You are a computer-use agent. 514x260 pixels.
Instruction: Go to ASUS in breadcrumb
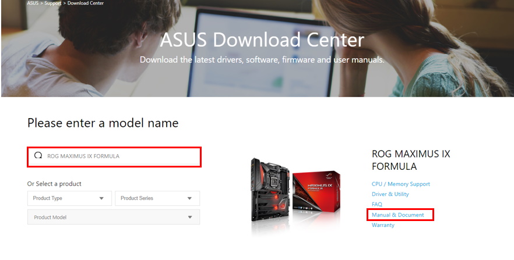click(x=33, y=3)
